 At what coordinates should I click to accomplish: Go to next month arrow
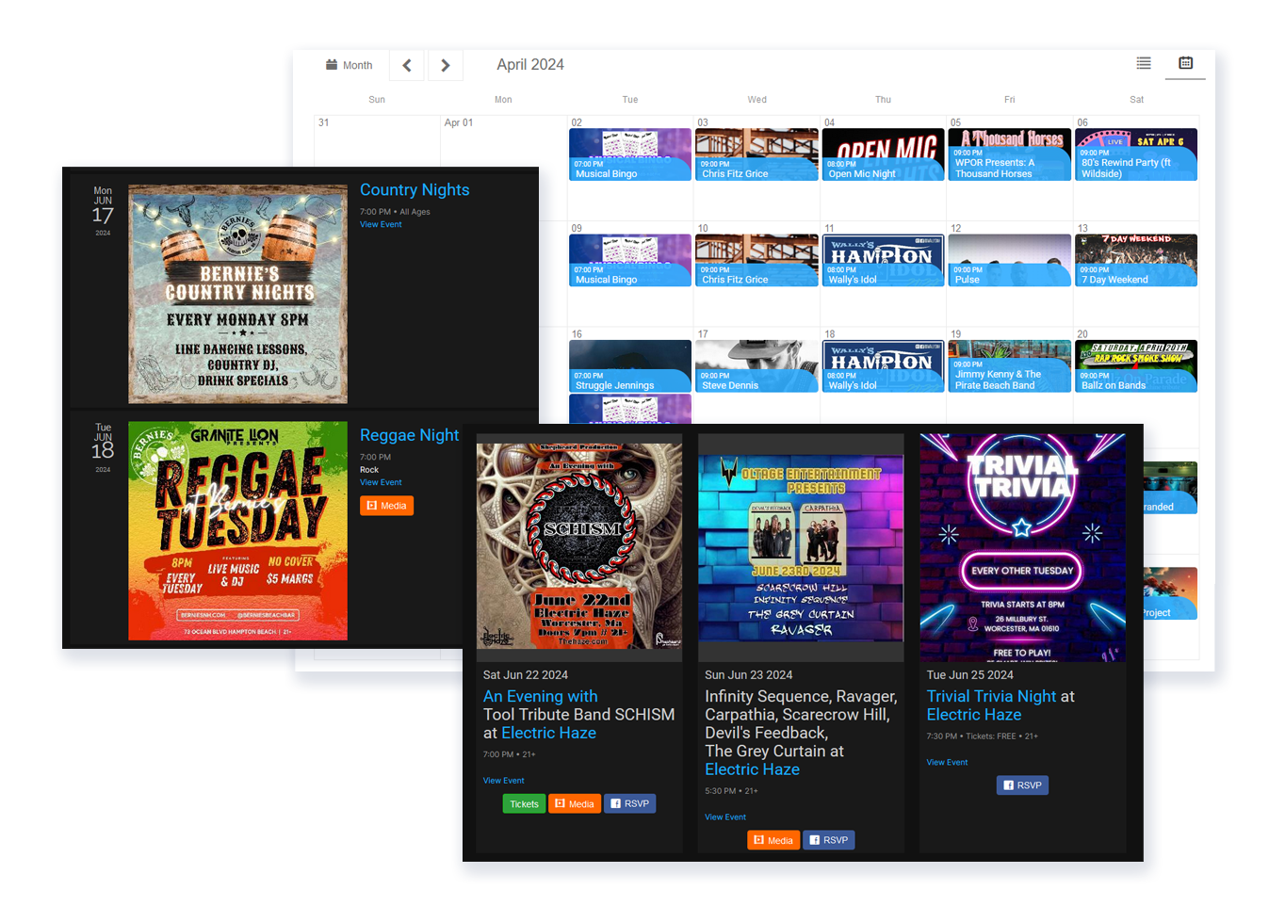coord(446,65)
